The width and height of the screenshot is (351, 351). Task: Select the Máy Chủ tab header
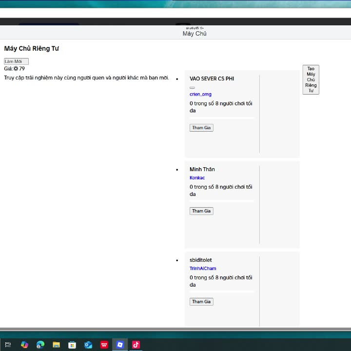point(195,34)
